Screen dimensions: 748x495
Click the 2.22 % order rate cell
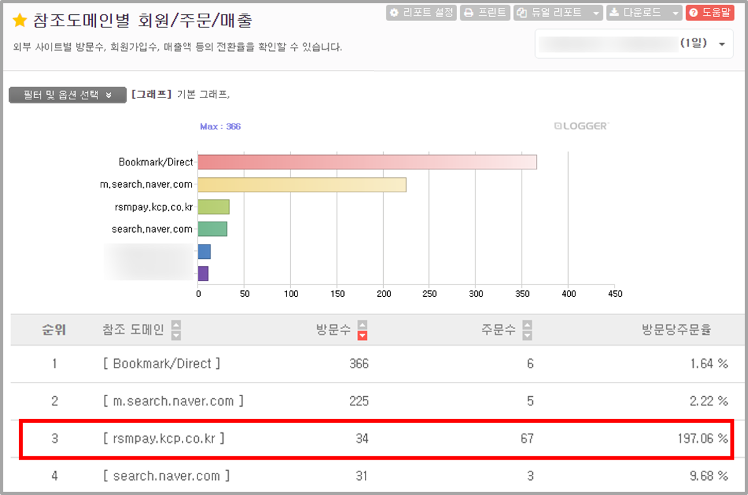point(709,401)
